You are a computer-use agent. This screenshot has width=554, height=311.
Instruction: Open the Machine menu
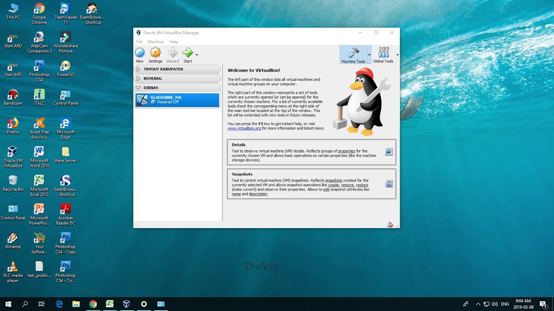coord(156,42)
